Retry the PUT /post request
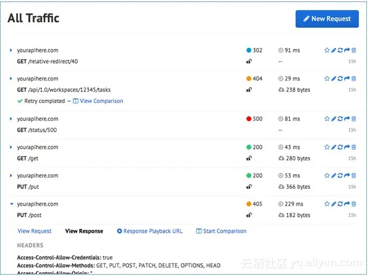This screenshot has width=369, height=276. click(340, 204)
